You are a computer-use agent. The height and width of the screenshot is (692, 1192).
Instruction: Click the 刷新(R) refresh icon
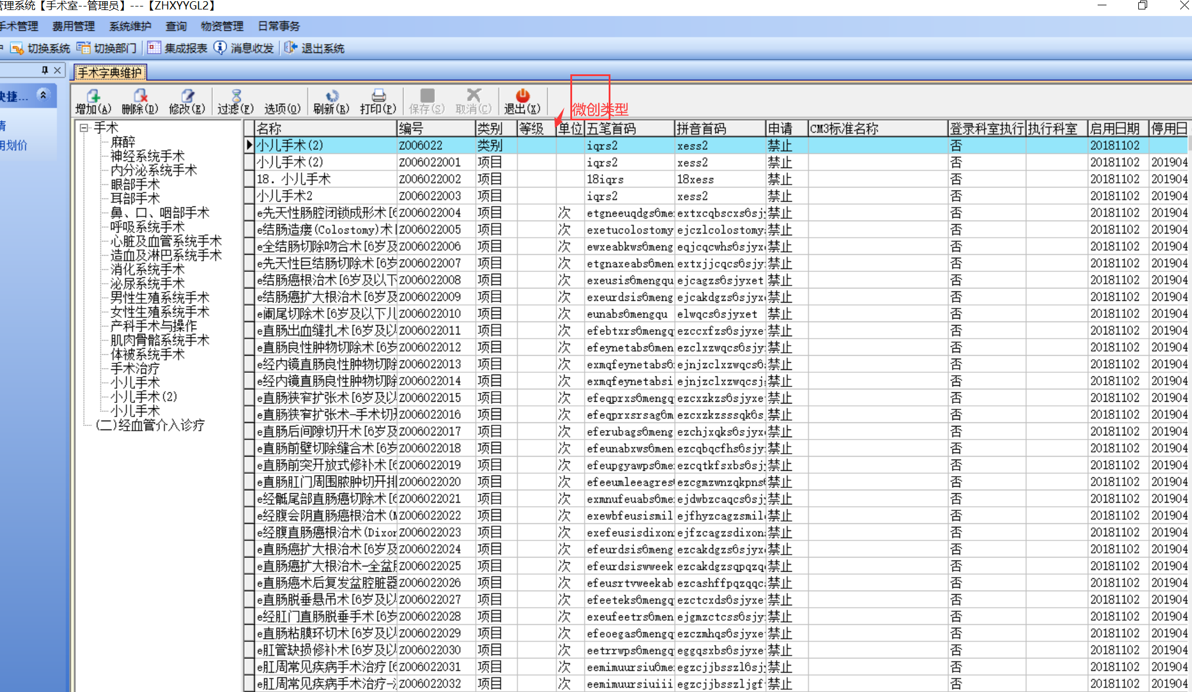click(331, 96)
